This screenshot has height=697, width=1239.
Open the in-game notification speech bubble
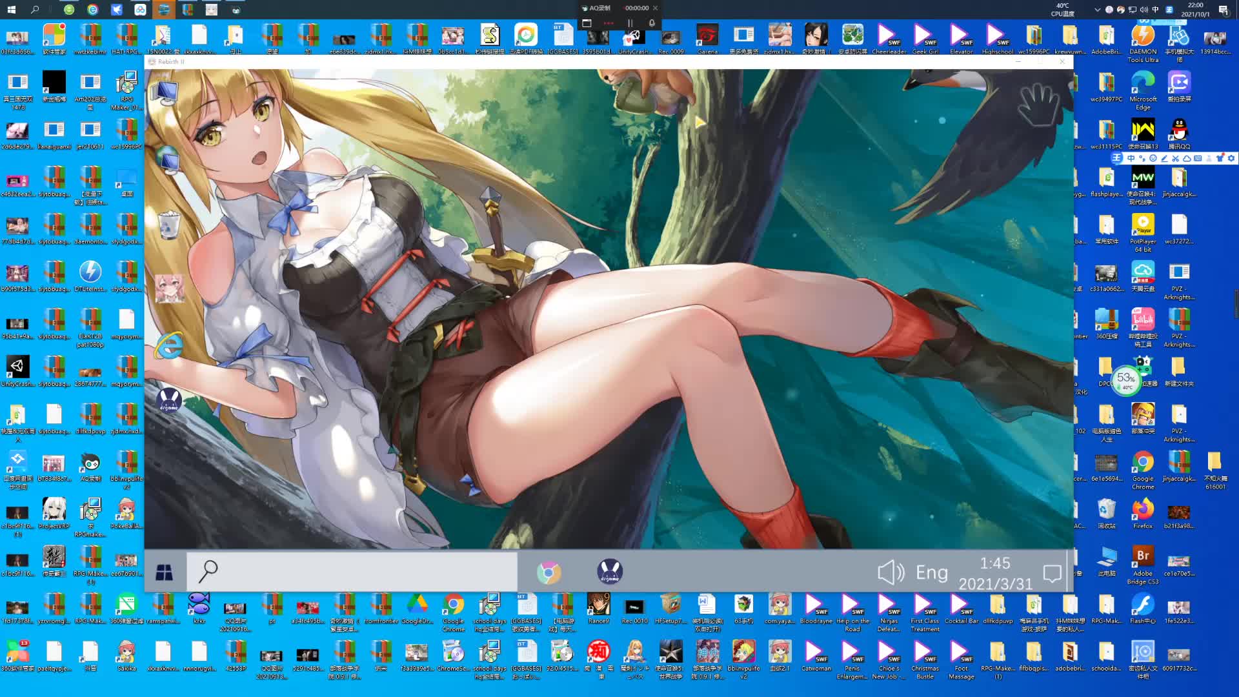tap(1053, 573)
